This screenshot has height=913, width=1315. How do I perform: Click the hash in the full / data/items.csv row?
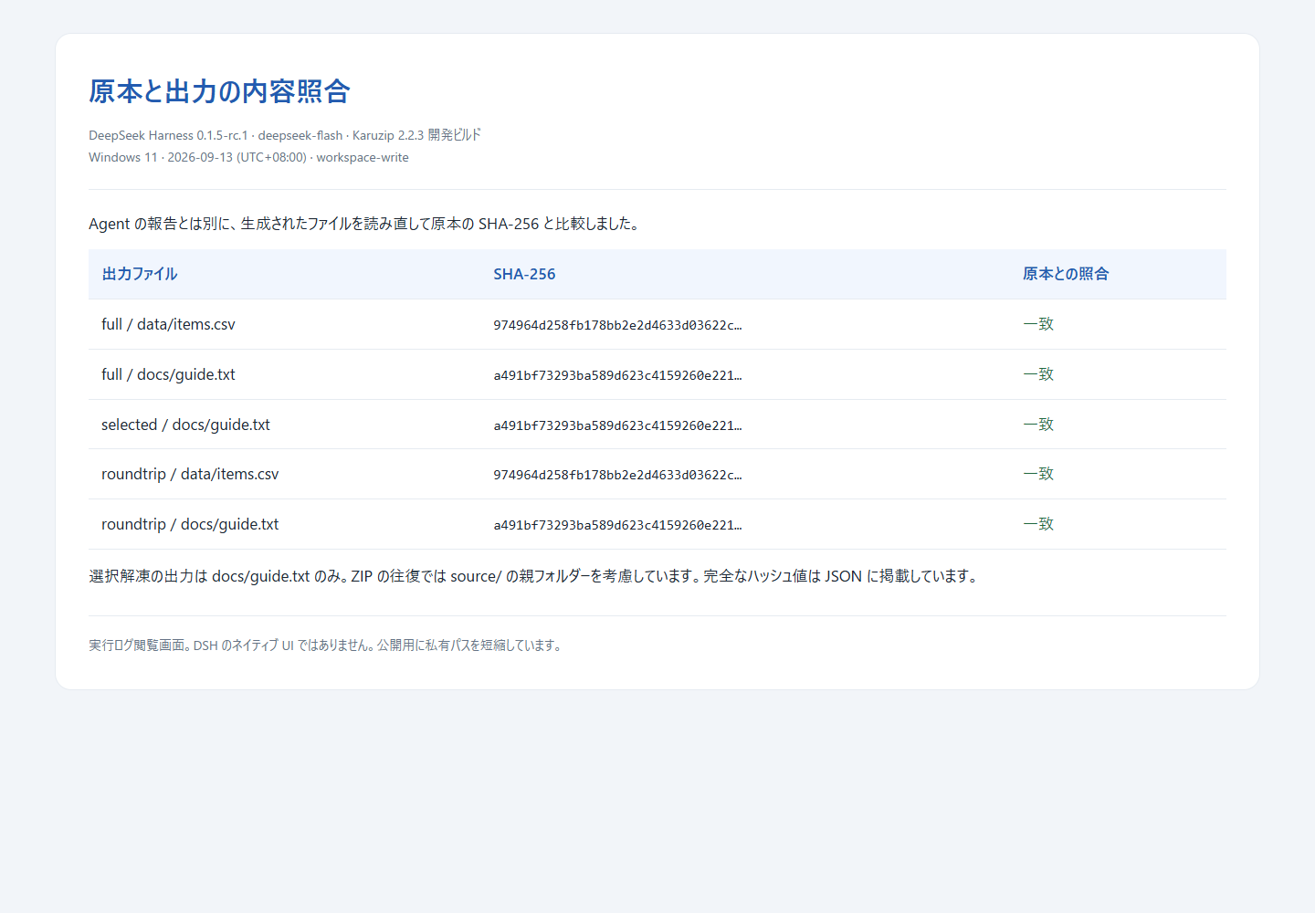point(617,325)
